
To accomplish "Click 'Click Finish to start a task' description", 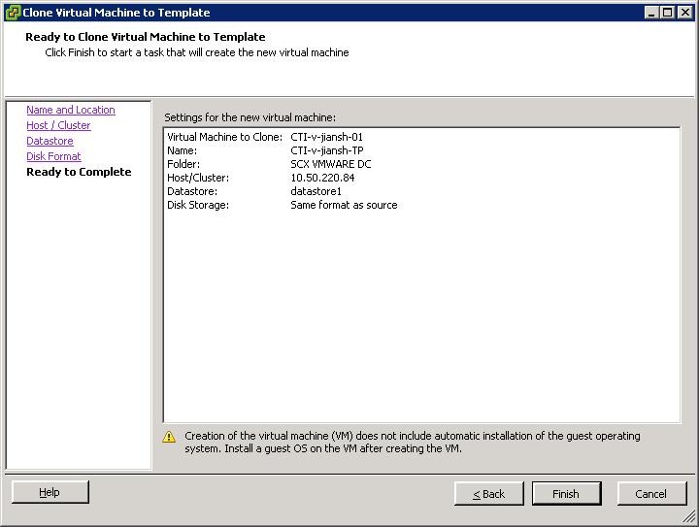I will click(196, 52).
